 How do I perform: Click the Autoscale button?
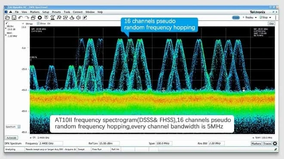[12, 138]
